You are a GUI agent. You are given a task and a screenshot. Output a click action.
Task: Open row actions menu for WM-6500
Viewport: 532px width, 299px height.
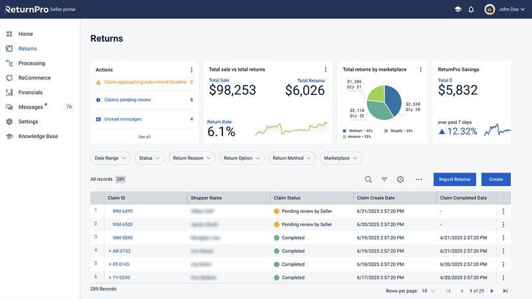pyautogui.click(x=503, y=225)
